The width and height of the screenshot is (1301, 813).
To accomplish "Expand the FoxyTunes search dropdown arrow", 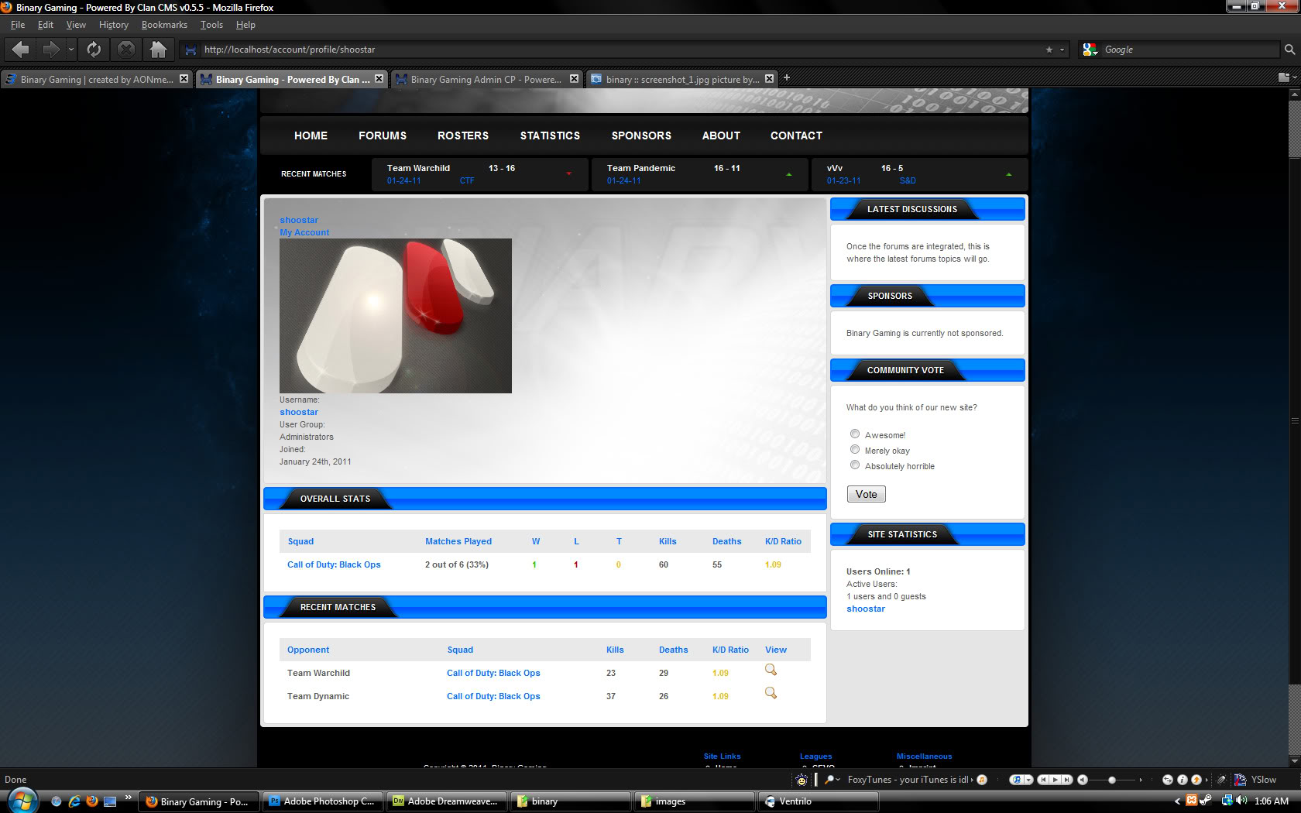I will coord(838,780).
